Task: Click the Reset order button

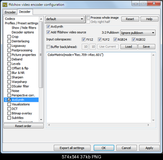Action: tap(24, 126)
